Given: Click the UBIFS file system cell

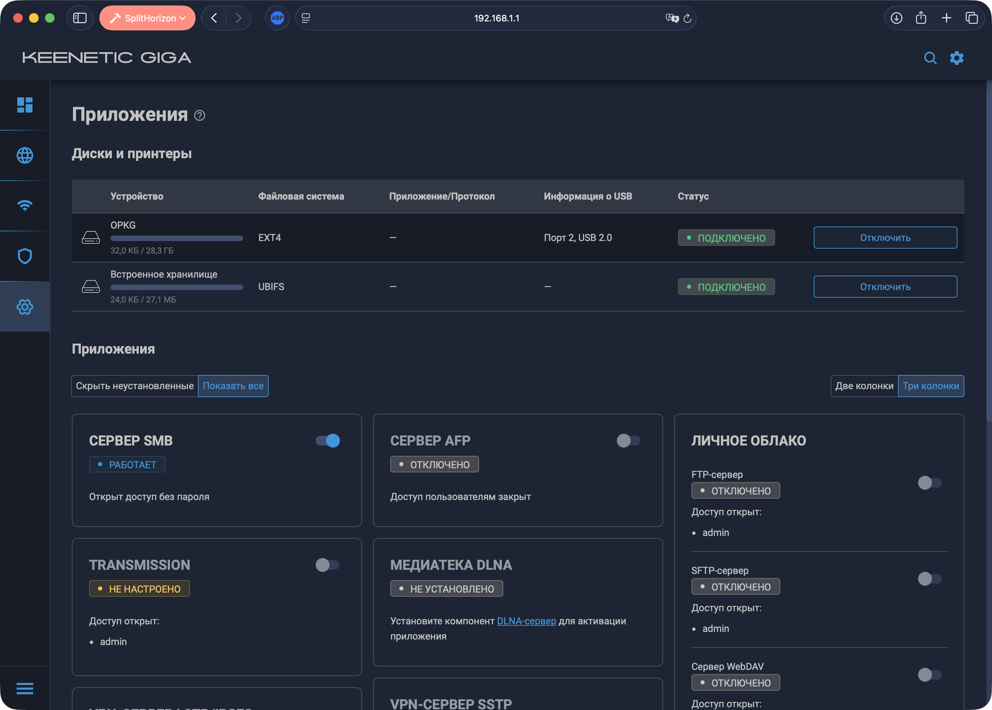Looking at the screenshot, I should click(x=271, y=286).
